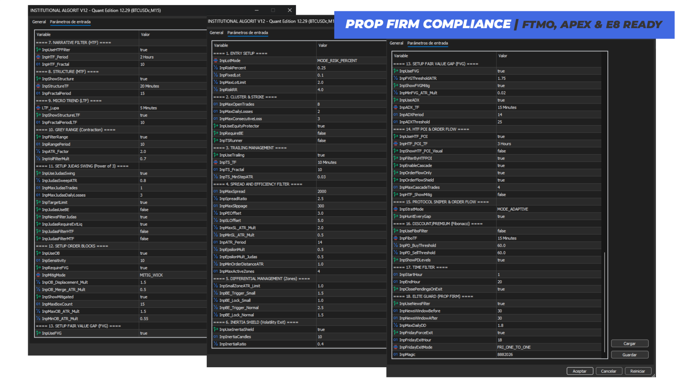Click the InpFridayExitMode enum icon
The image size is (687, 386).
pyautogui.click(x=395, y=347)
